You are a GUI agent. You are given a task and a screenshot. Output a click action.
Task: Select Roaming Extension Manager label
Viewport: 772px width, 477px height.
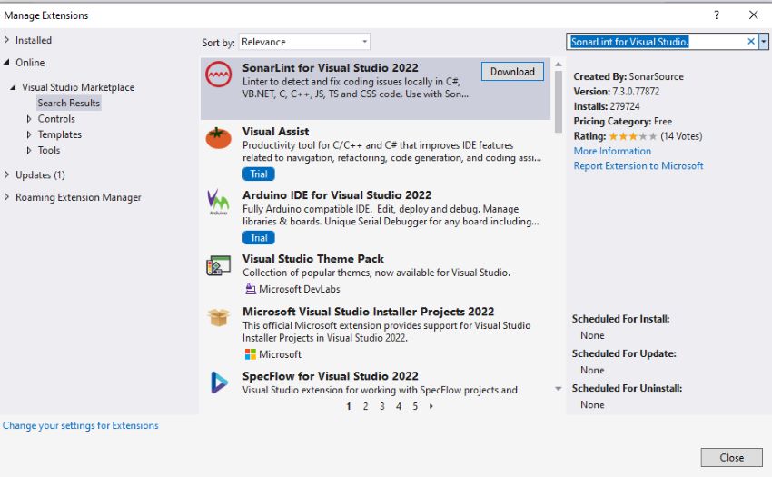(x=78, y=197)
